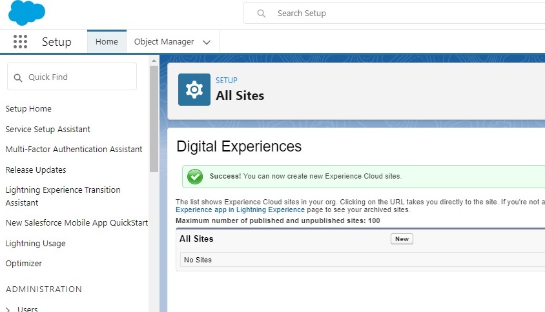Open Multi-Factor Authentication Assistant
The width and height of the screenshot is (545, 312).
74,150
